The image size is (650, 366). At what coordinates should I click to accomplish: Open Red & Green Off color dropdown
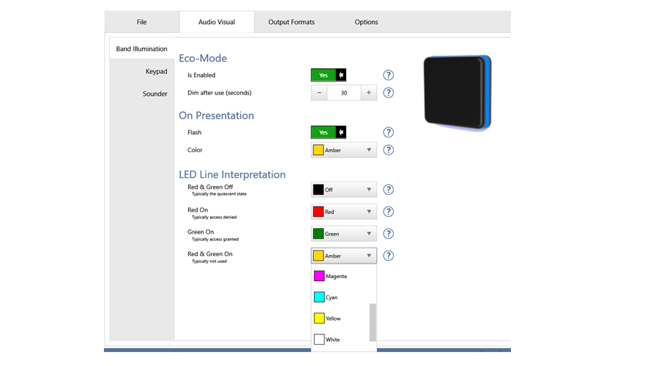[343, 190]
